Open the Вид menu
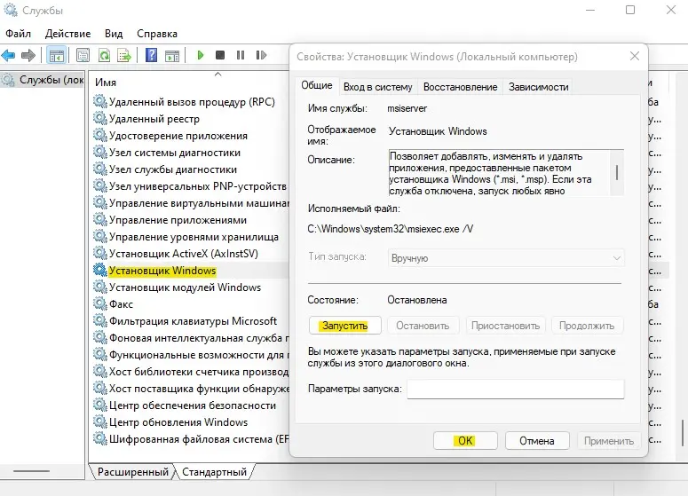 pos(114,33)
